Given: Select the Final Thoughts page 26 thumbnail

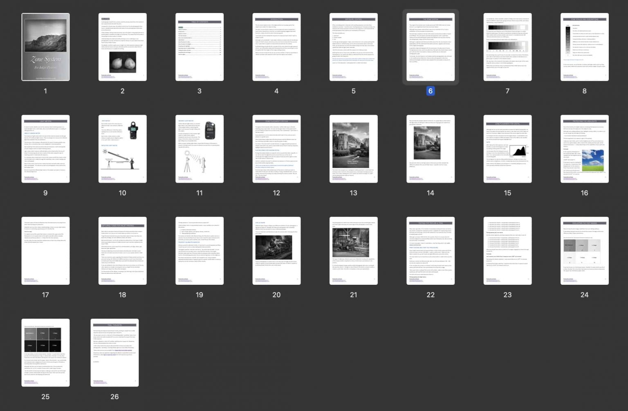Looking at the screenshot, I should (x=114, y=353).
